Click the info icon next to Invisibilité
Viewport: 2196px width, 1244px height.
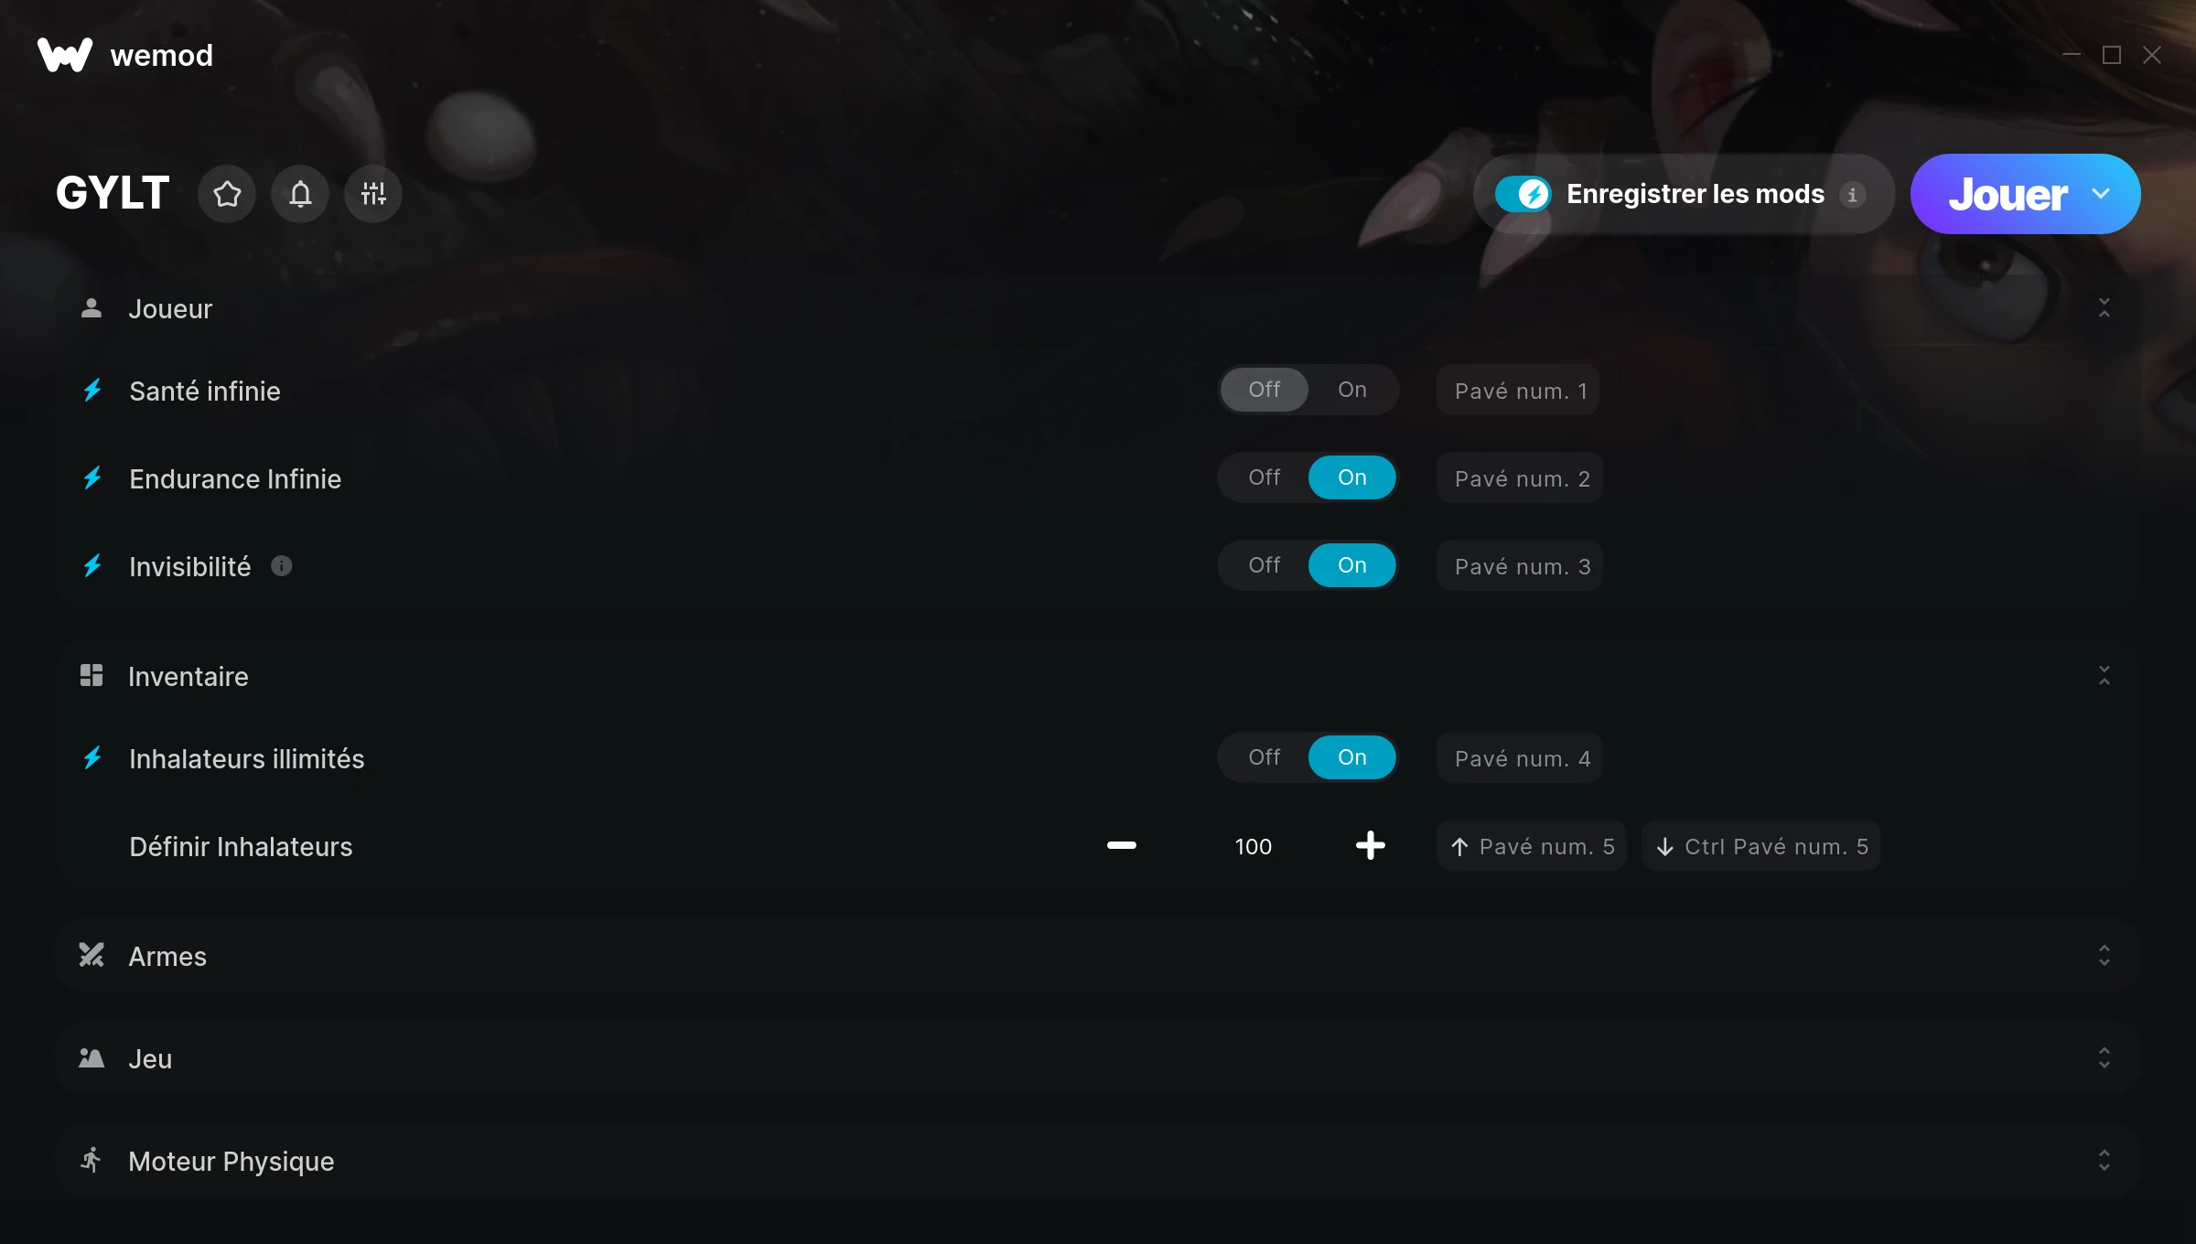[282, 566]
